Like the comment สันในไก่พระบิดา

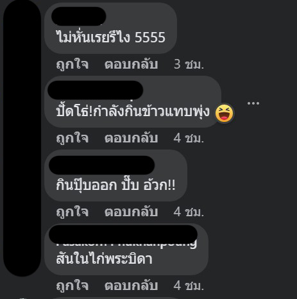72,286
